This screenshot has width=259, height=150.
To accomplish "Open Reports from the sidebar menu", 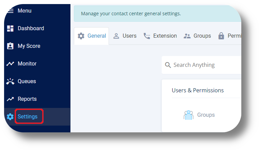I will pyautogui.click(x=27, y=99).
